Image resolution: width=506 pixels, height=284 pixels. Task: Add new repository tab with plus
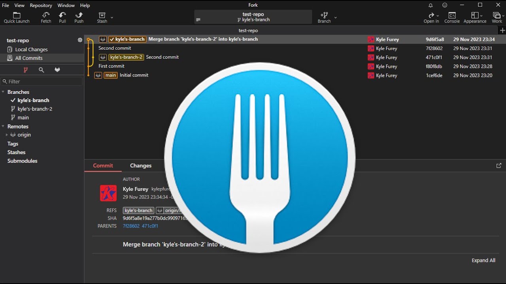click(x=502, y=30)
